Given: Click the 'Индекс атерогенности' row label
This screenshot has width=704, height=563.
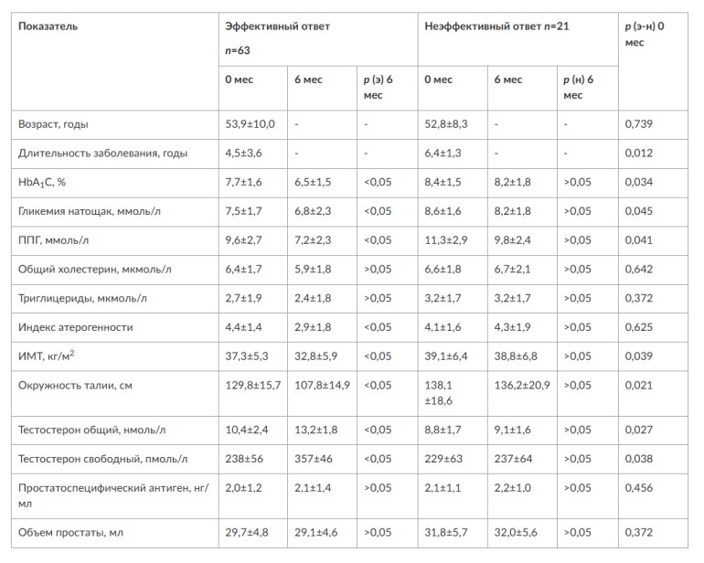Looking at the screenshot, I should coord(75,327).
